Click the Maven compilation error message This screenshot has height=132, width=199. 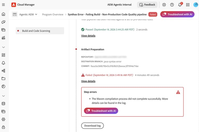point(130,101)
